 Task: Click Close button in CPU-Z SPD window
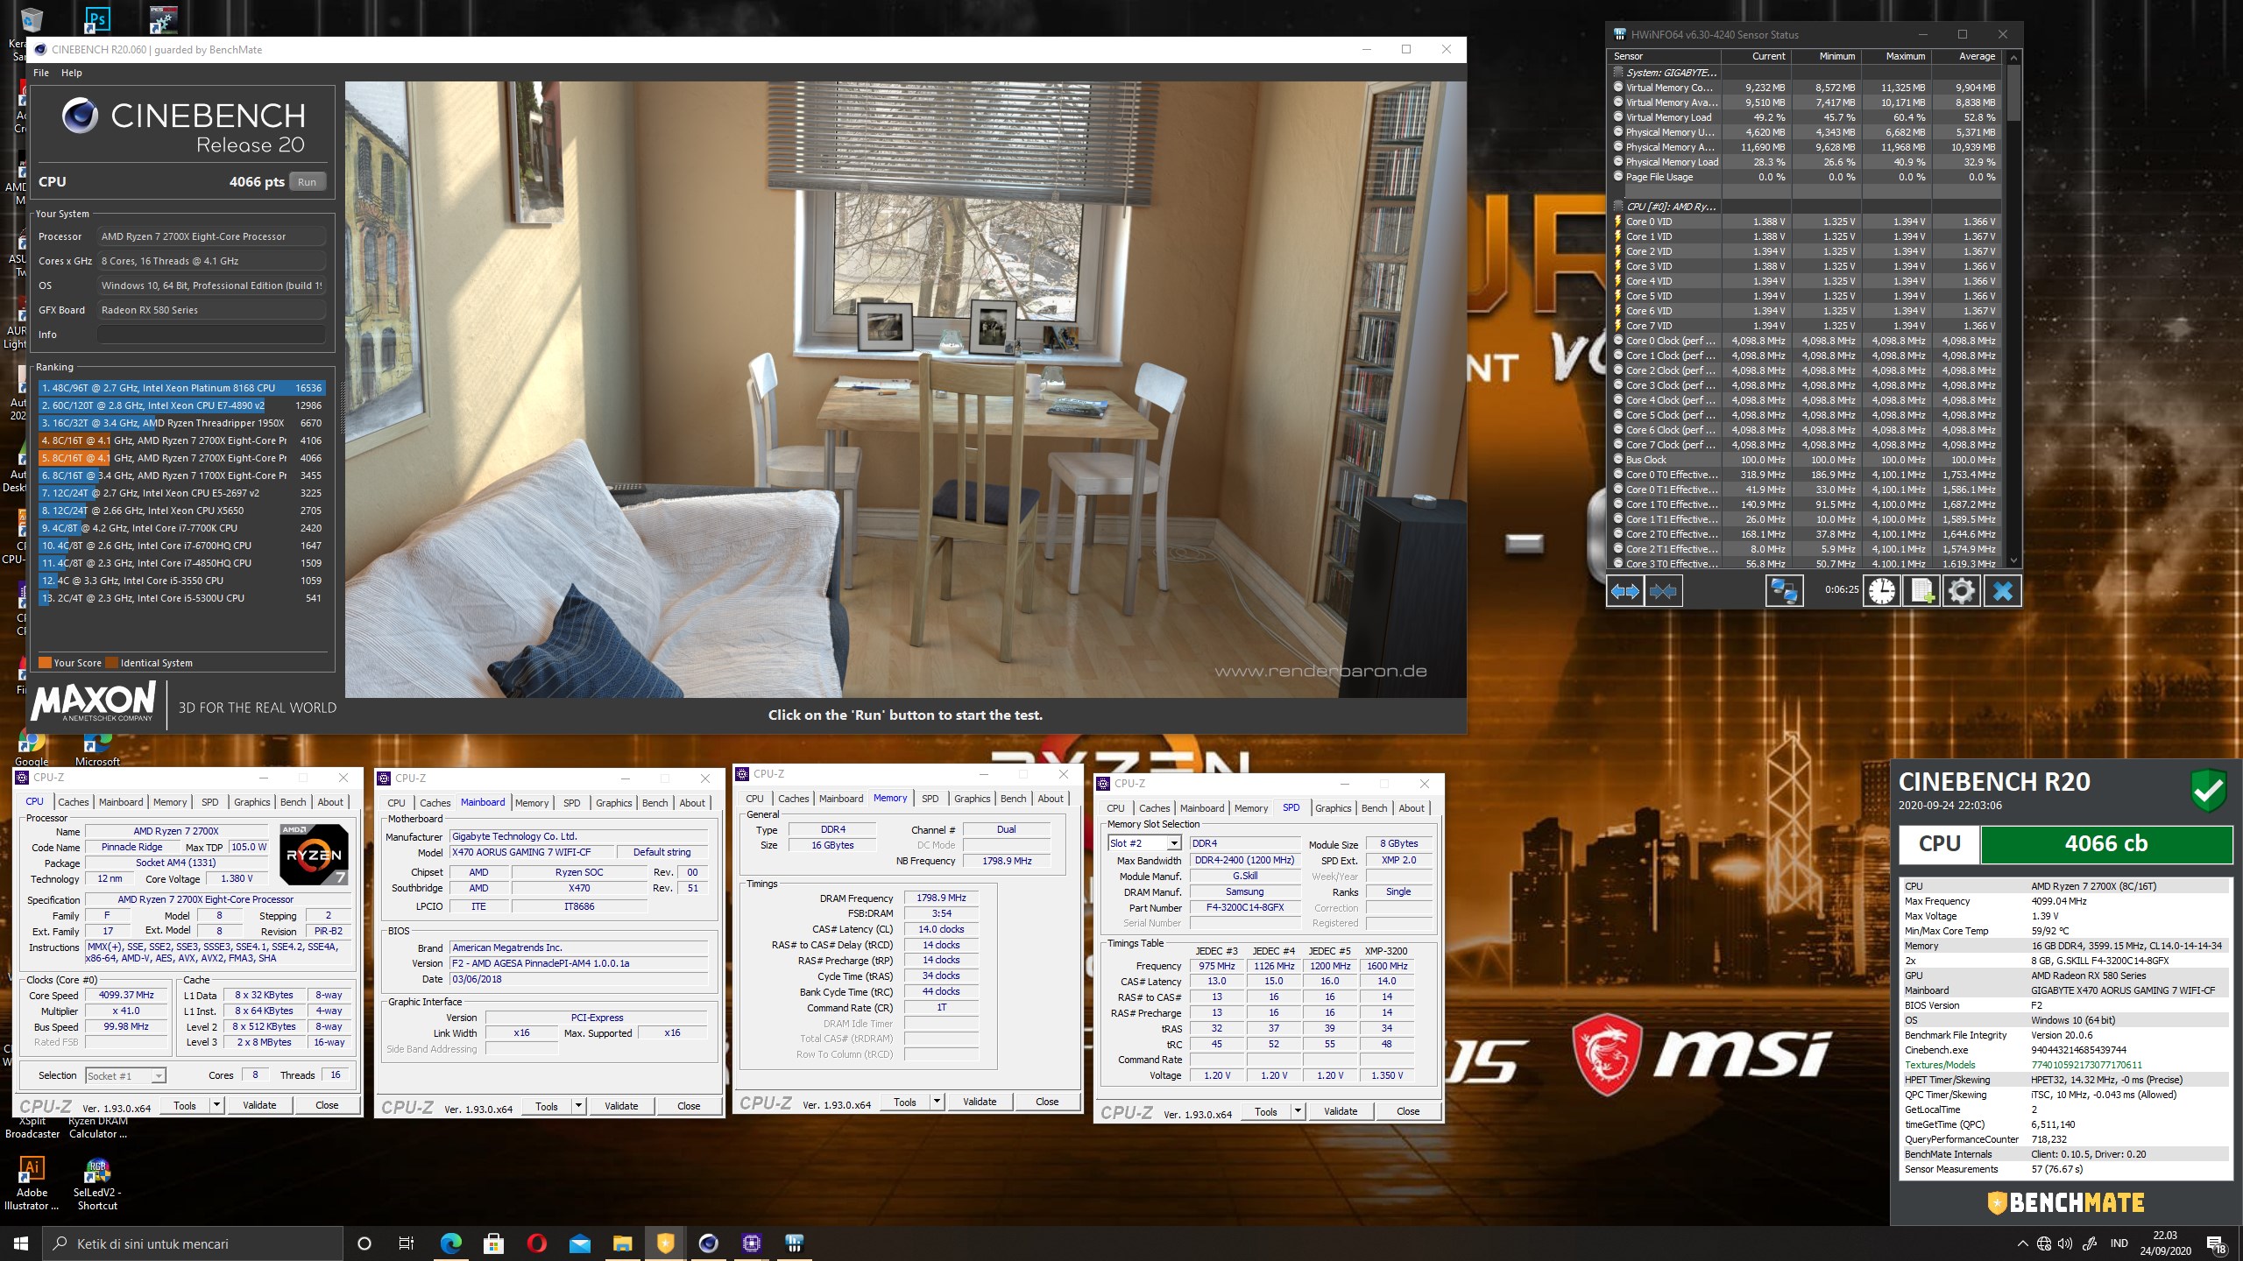[1408, 1111]
